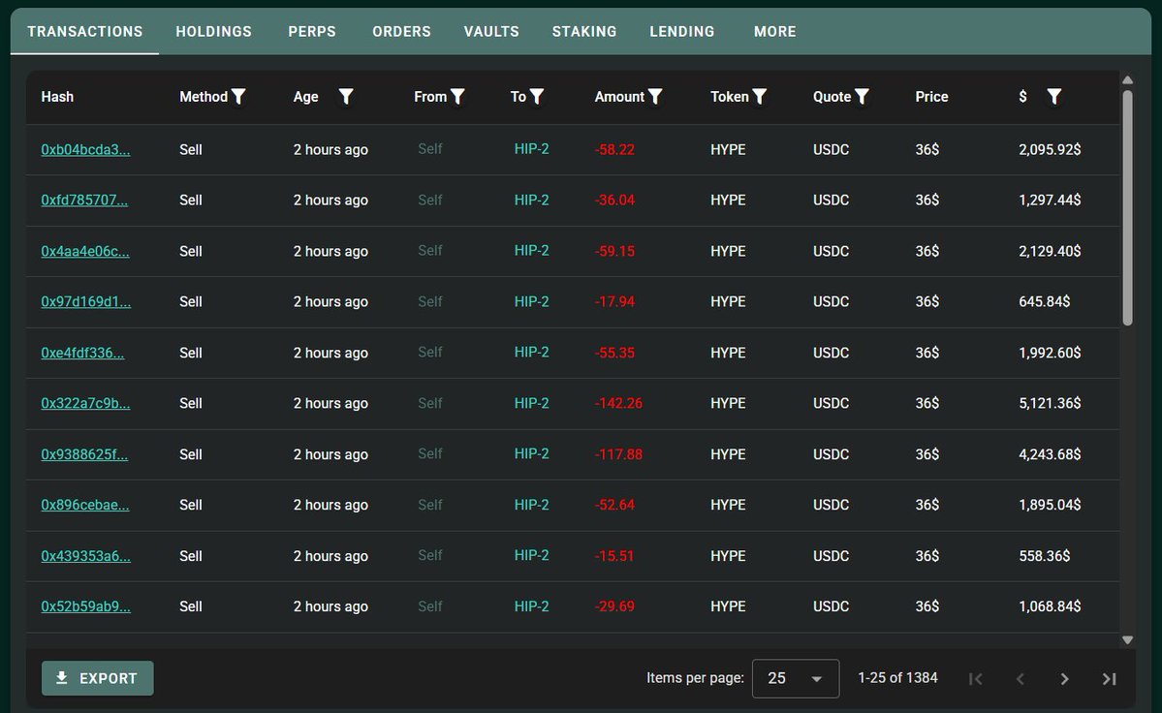Screen dimensions: 1162x713
Task: Open transaction hash 0x322a7c9b
Action: 85,404
